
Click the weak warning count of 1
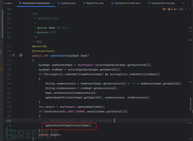click(x=176, y=9)
